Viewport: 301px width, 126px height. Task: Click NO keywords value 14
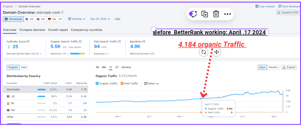pyautogui.click(x=85, y=110)
